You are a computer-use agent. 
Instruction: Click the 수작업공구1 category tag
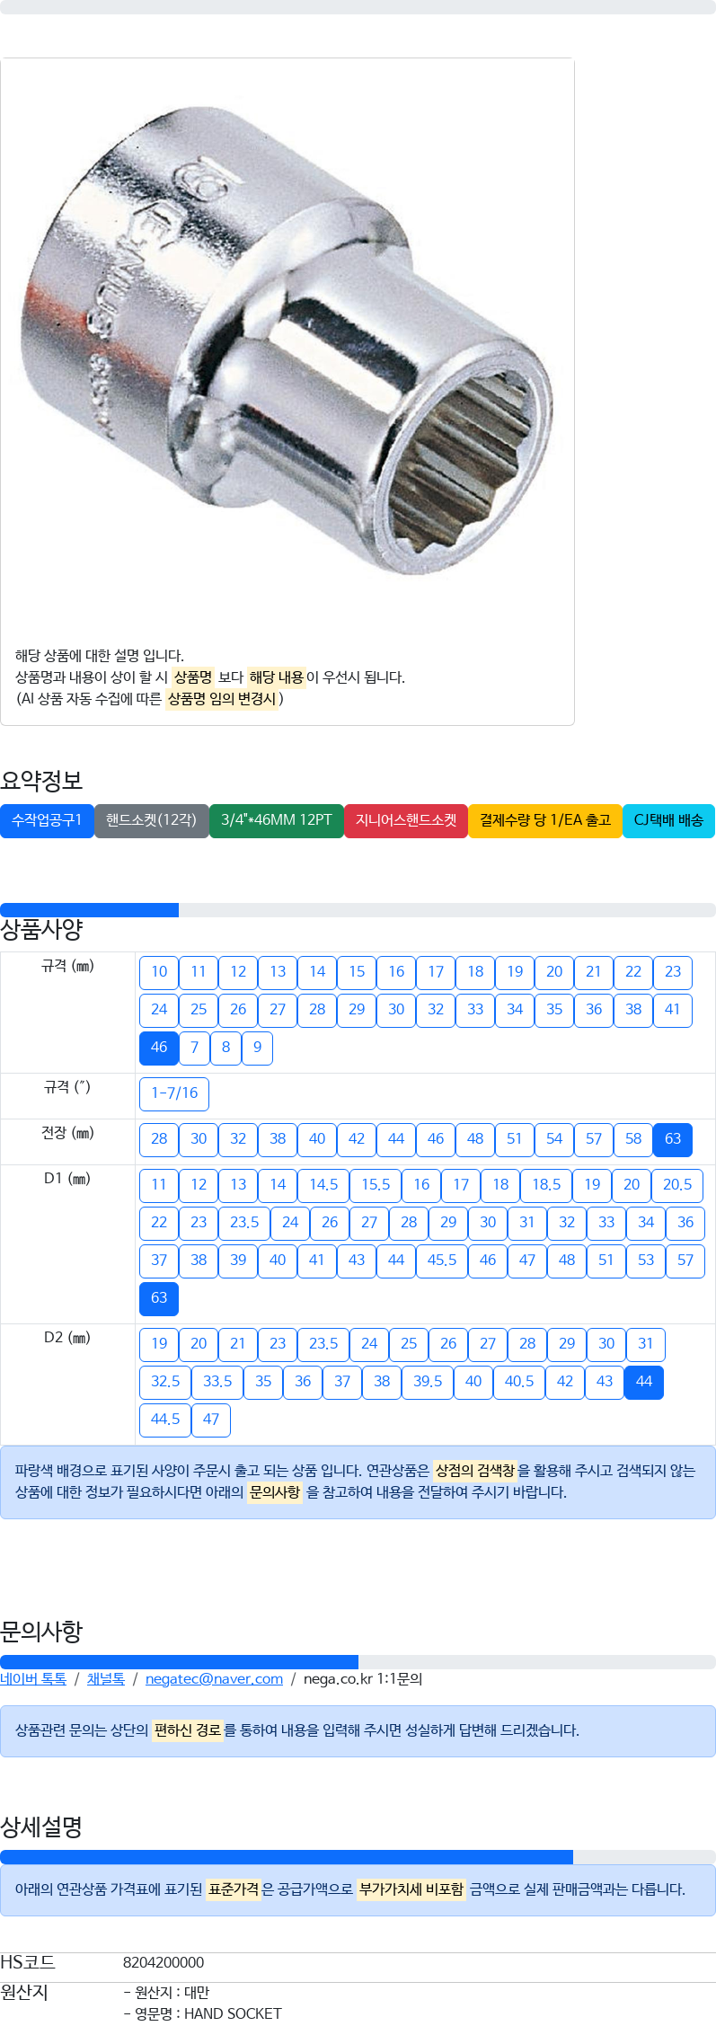(47, 820)
